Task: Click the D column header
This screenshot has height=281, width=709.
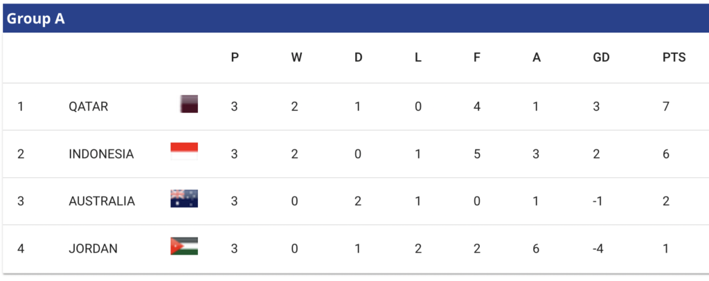Action: (x=358, y=58)
